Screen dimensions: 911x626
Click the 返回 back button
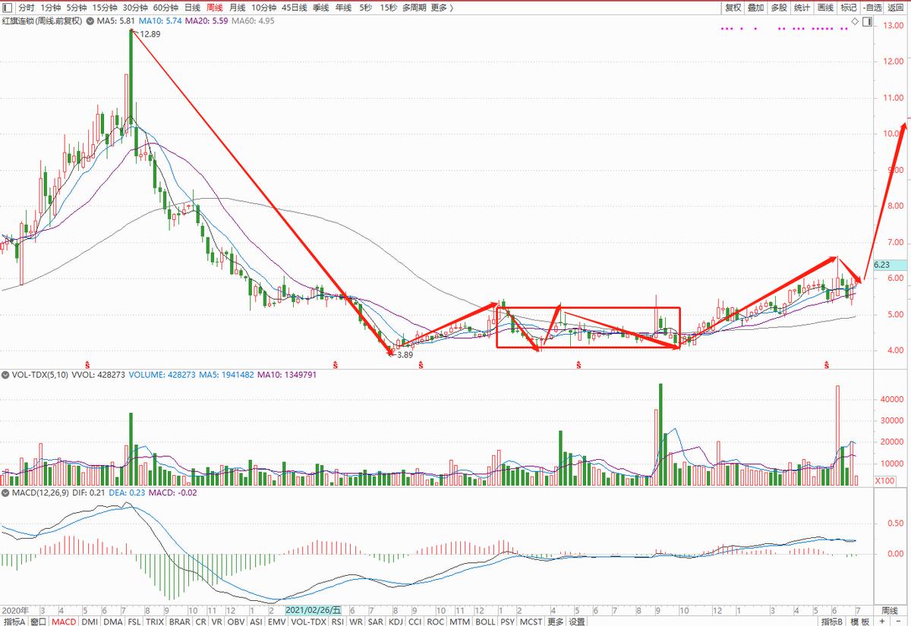click(896, 8)
